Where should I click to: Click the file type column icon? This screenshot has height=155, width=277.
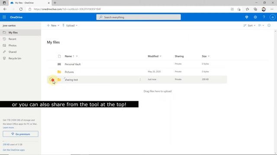tap(59, 56)
